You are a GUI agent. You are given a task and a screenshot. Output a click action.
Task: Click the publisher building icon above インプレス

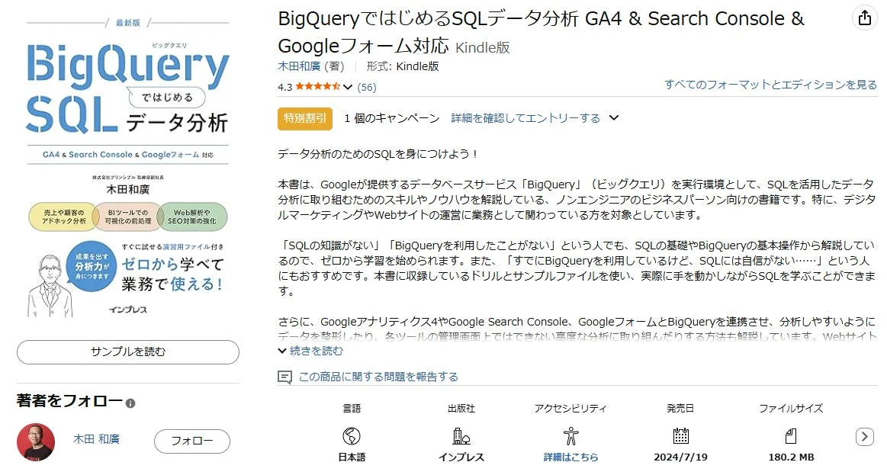coord(460,436)
